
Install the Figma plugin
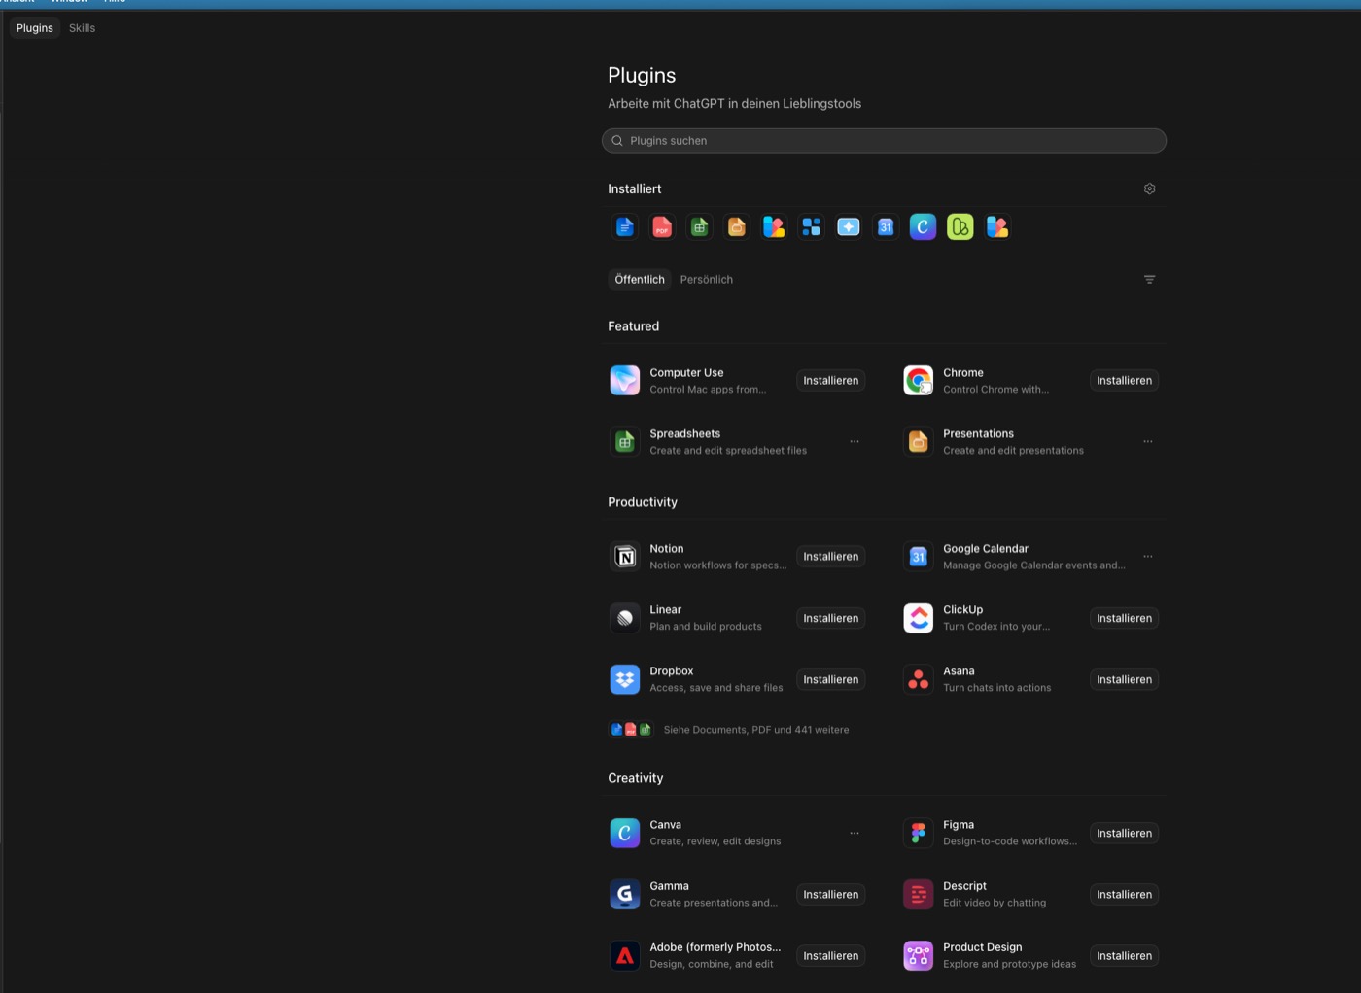[x=1125, y=833]
